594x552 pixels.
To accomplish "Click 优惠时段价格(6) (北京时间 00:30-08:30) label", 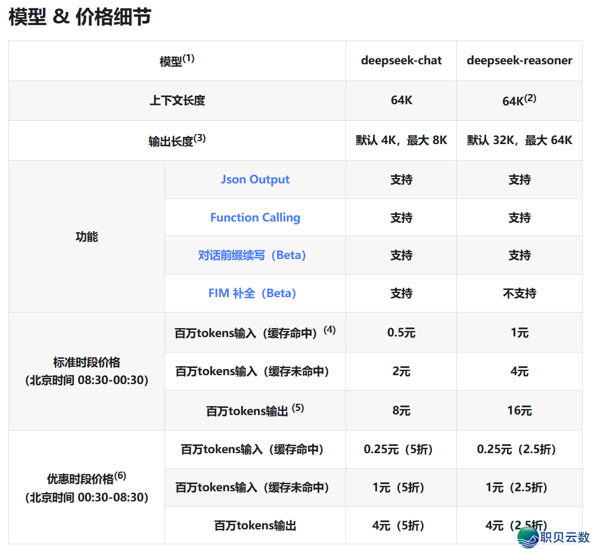I will coord(87,487).
